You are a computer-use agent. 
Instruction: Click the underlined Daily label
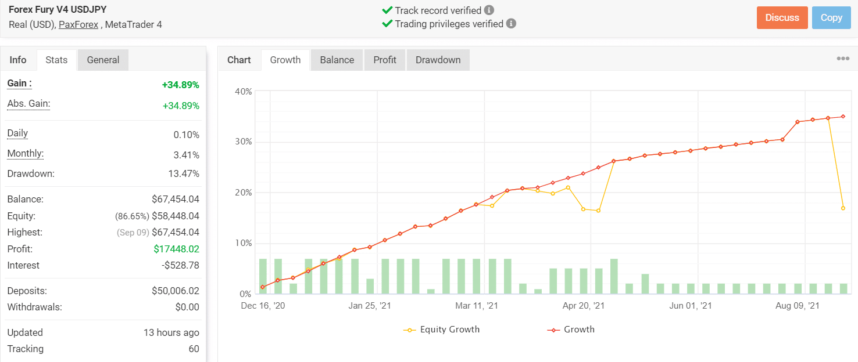click(17, 133)
